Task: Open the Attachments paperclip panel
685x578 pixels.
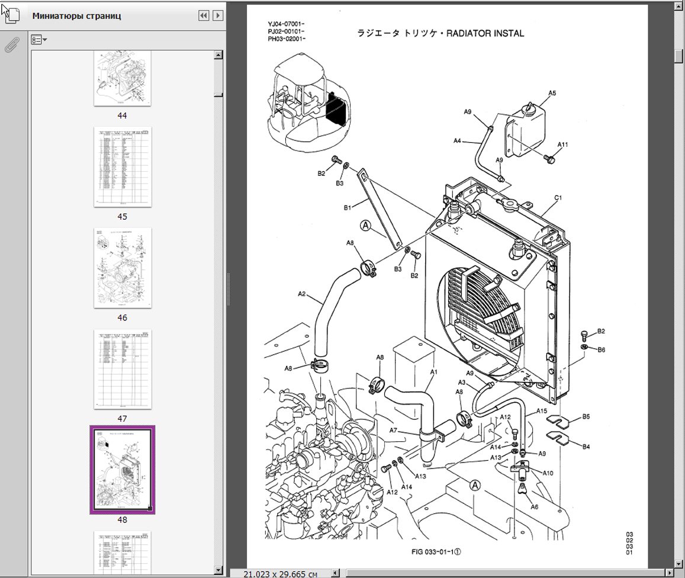Action: 11,46
